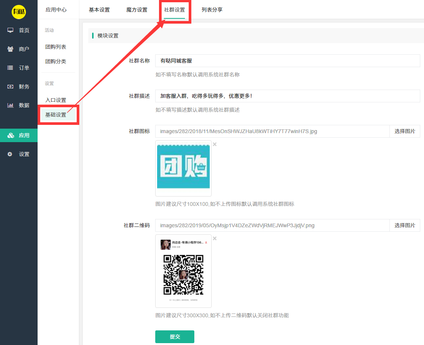Focus the 社群名称 input field
Image resolution: width=424 pixels, height=345 pixels.
coord(288,61)
